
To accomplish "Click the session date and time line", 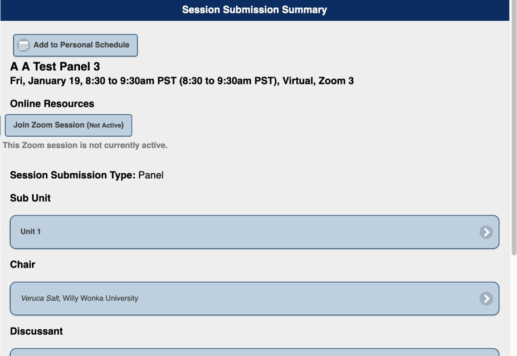I will [x=182, y=81].
